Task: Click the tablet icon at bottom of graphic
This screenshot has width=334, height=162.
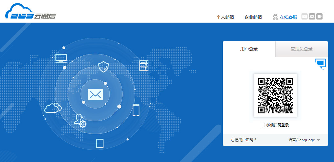Action: click(100, 143)
